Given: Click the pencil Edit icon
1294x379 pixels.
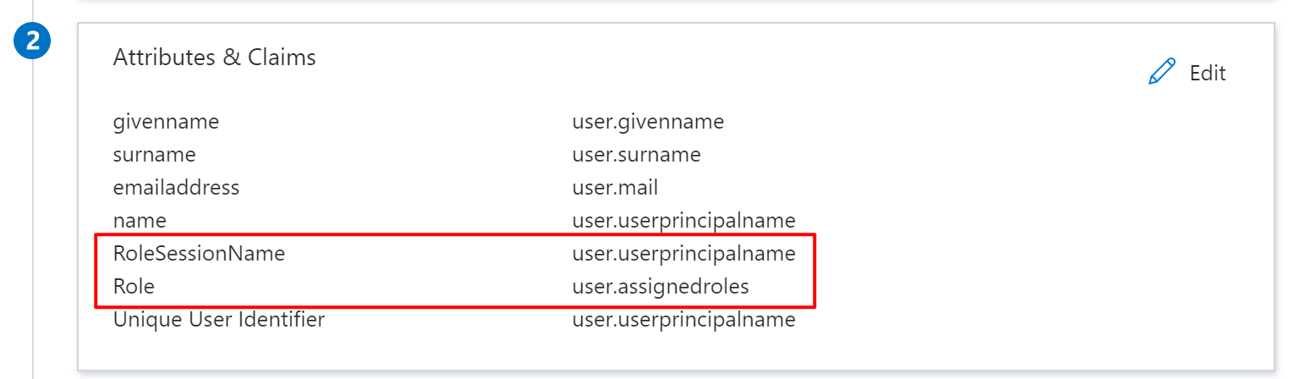Looking at the screenshot, I should [1162, 73].
